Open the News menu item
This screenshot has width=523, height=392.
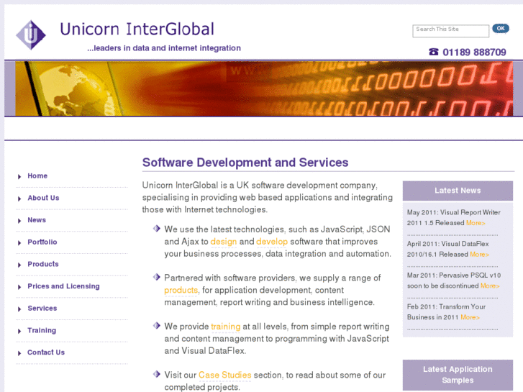[37, 220]
